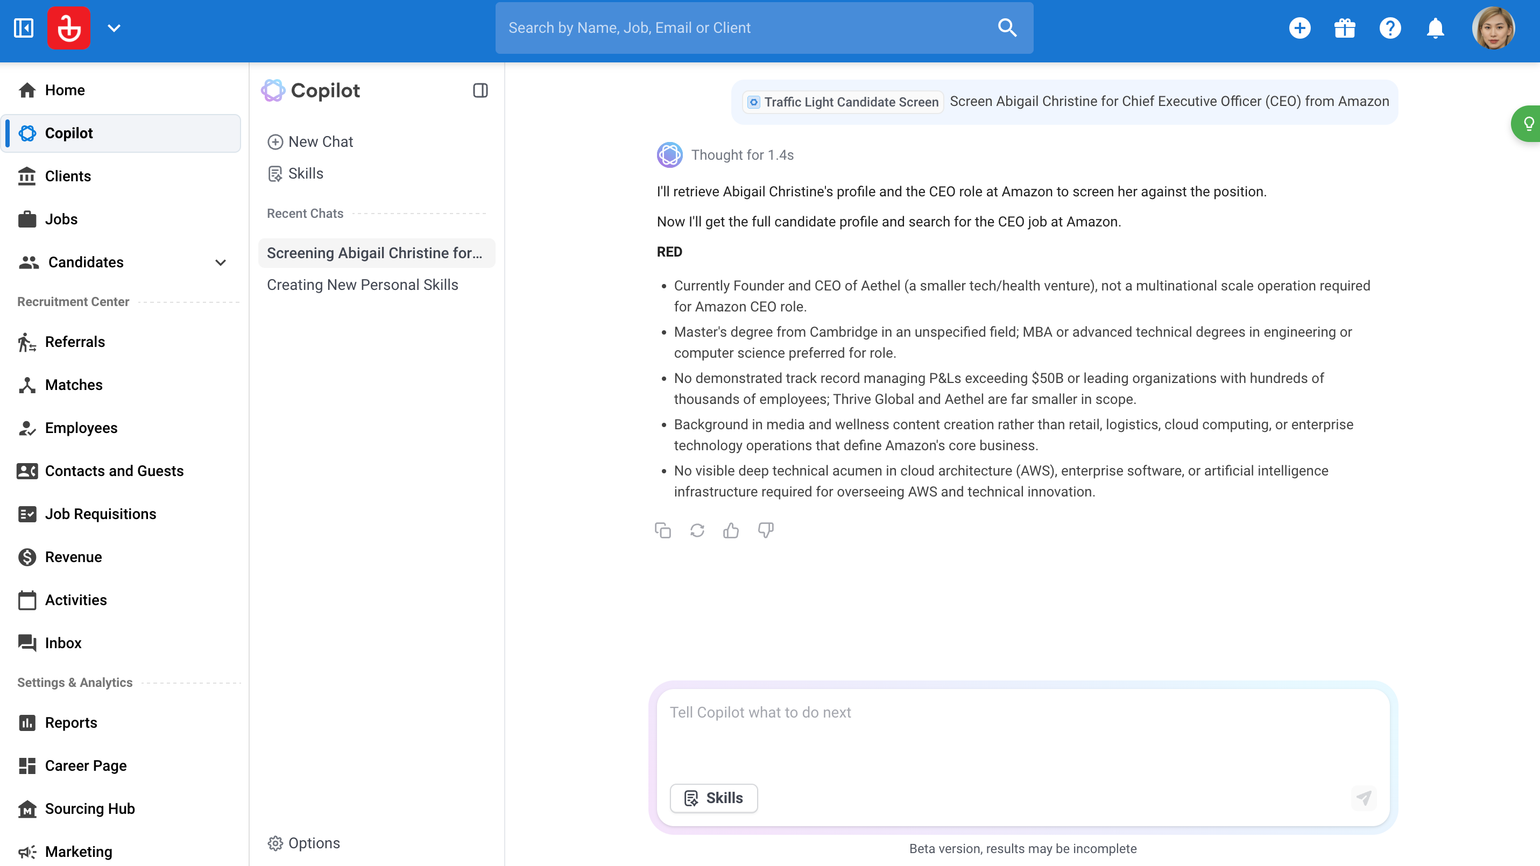Copy the Copilot response
Image resolution: width=1540 pixels, height=866 pixels.
[x=662, y=530]
